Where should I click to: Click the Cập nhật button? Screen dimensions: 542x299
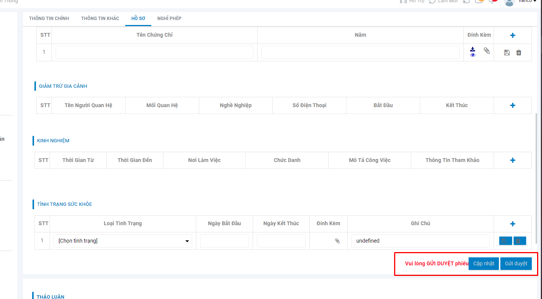(x=484, y=263)
